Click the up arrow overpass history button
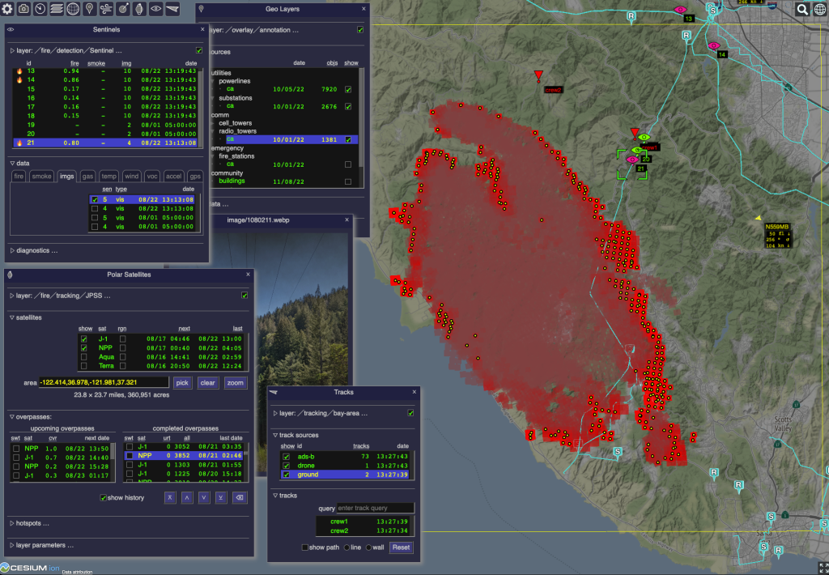This screenshot has height=575, width=829. [x=187, y=498]
